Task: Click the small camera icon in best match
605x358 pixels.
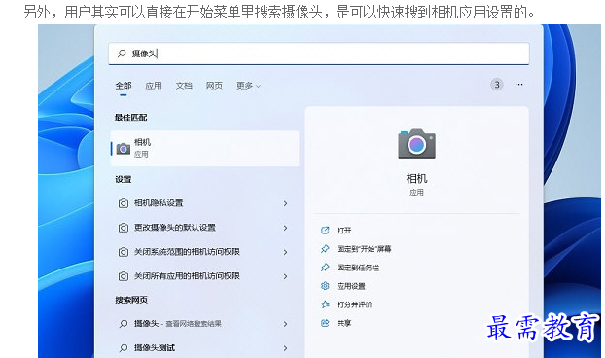Action: point(124,149)
